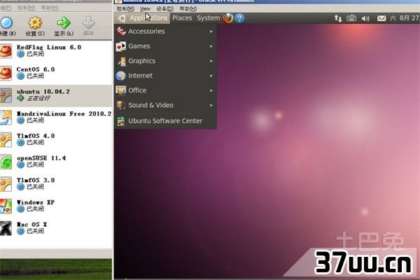Select the "ubuntu 10.04.2" running entry text
The image size is (420, 280).
pyautogui.click(x=43, y=92)
